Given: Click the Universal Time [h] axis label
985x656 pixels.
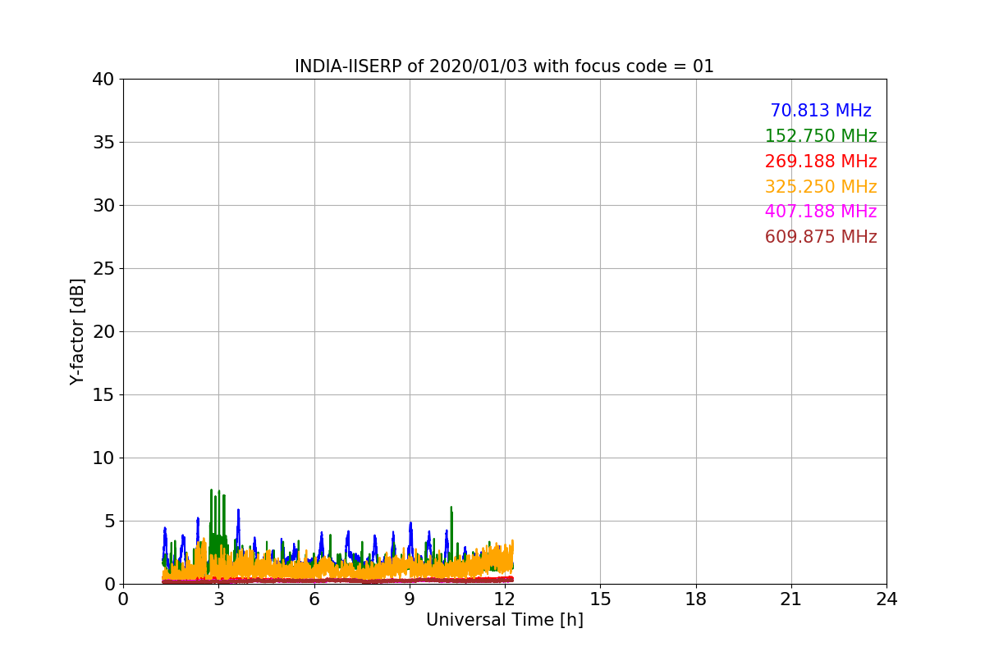Looking at the screenshot, I should pos(505,620).
